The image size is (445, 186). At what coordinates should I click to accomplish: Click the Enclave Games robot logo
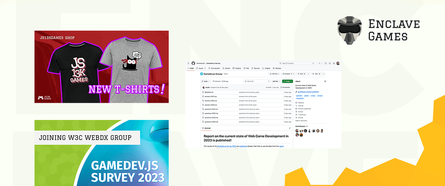(x=349, y=30)
